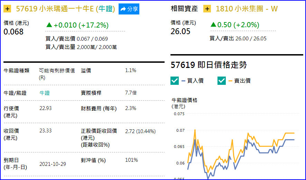Add 57619 to watchlist with plus icon
The width and height of the screenshot is (306, 180).
tap(7, 9)
